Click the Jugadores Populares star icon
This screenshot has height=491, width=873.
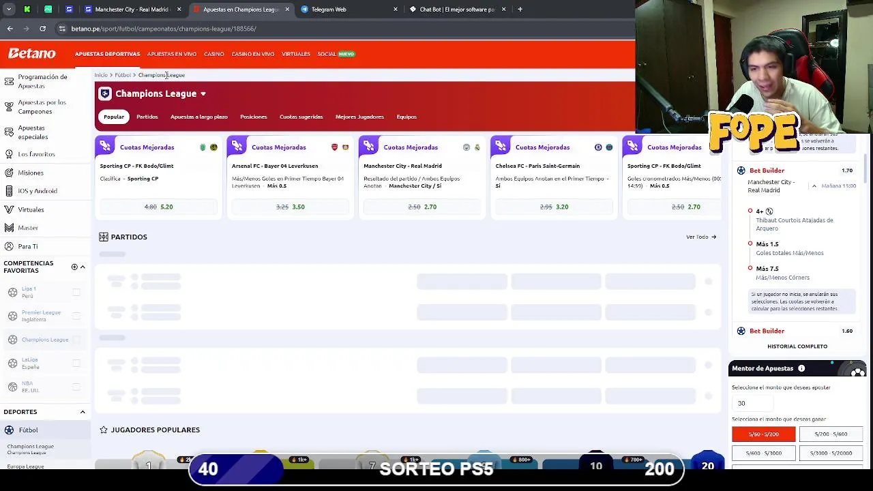click(104, 430)
